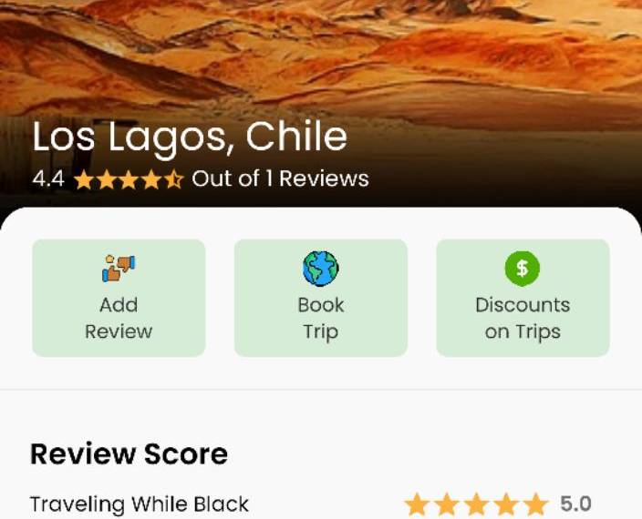642x519 pixels.
Task: Tap the 4.4 rating number
Action: (x=48, y=179)
